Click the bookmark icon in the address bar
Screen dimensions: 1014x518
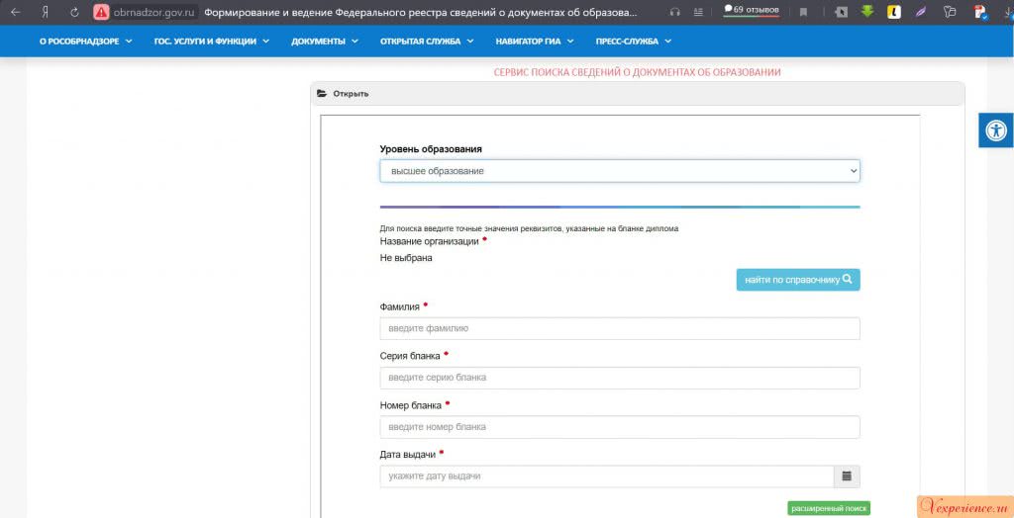[803, 12]
